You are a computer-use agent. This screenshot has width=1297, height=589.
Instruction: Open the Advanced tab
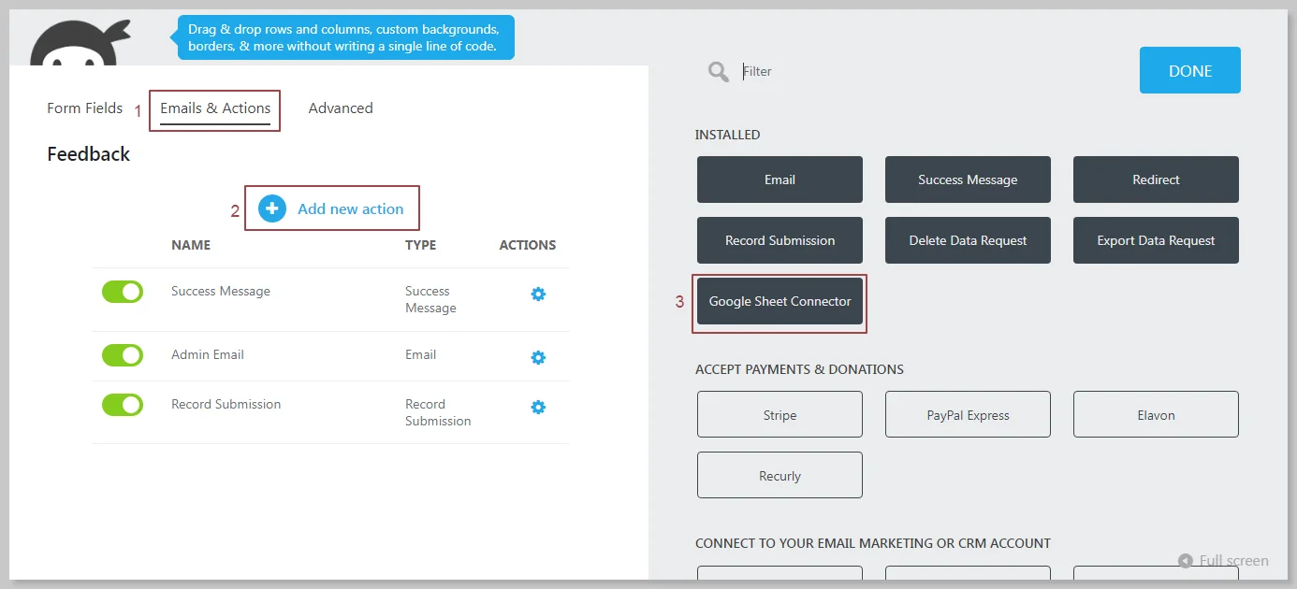pos(341,108)
